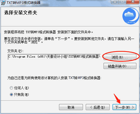Click the 文件夹(F): label
This screenshot has height=114, width=140.
point(16,51)
